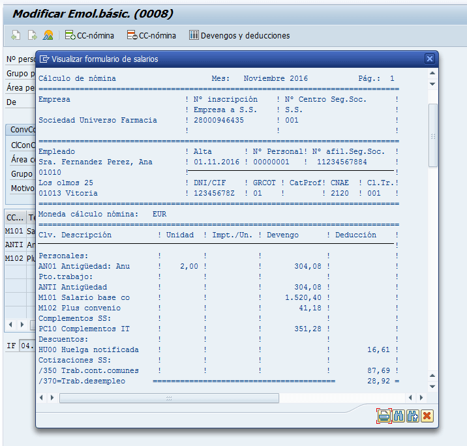This screenshot has width=467, height=446.
Task: Click the IF date input field
Action: [x=27, y=346]
